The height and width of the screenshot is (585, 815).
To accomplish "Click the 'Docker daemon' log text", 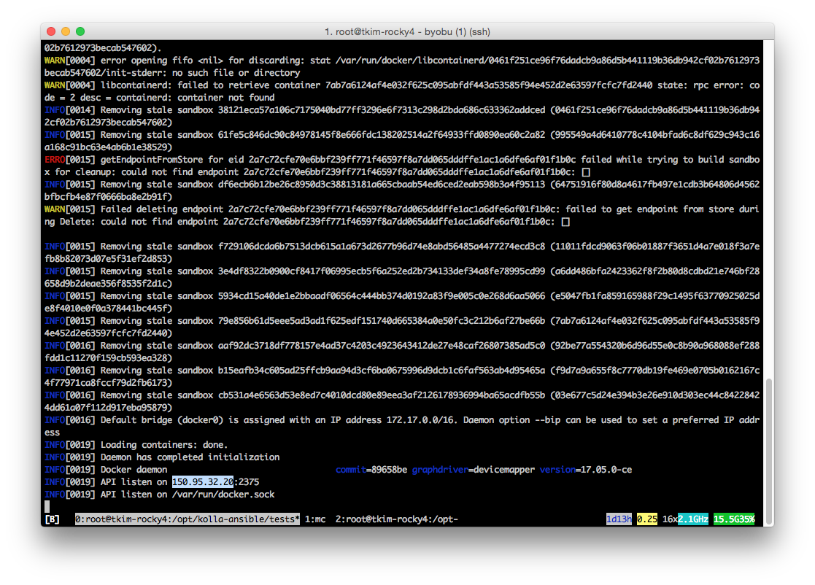I will 134,470.
